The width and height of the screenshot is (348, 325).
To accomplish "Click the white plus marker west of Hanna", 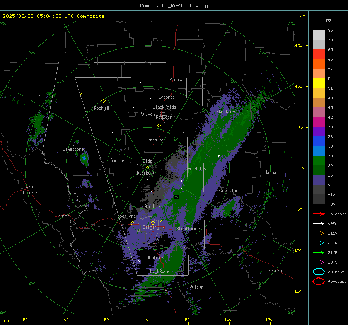I will coord(218,155).
